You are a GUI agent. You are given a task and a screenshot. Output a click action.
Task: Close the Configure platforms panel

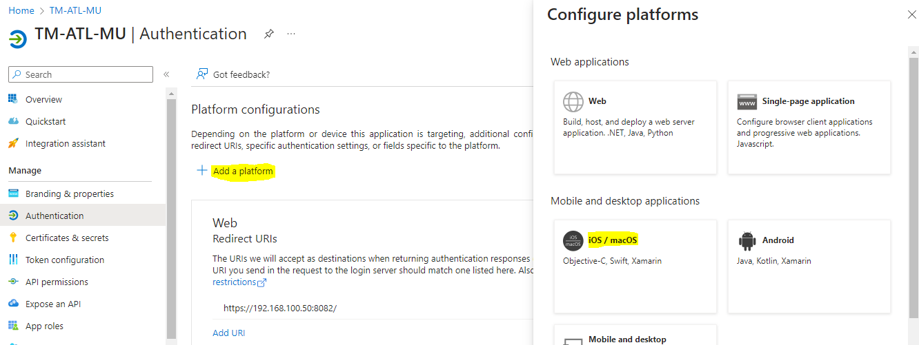[911, 14]
